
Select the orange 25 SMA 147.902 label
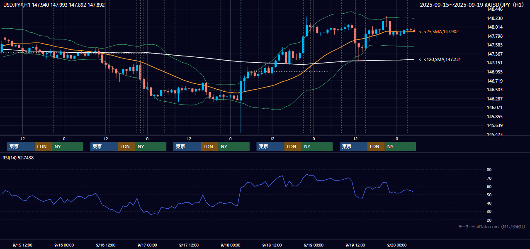(439, 32)
